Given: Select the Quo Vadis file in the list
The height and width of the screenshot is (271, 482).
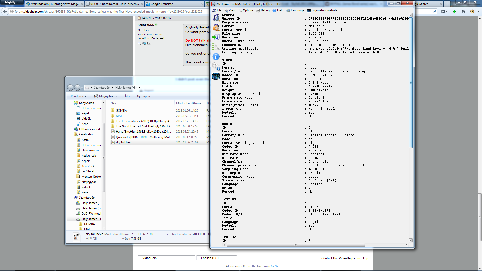Looking at the screenshot, I should 144,137.
